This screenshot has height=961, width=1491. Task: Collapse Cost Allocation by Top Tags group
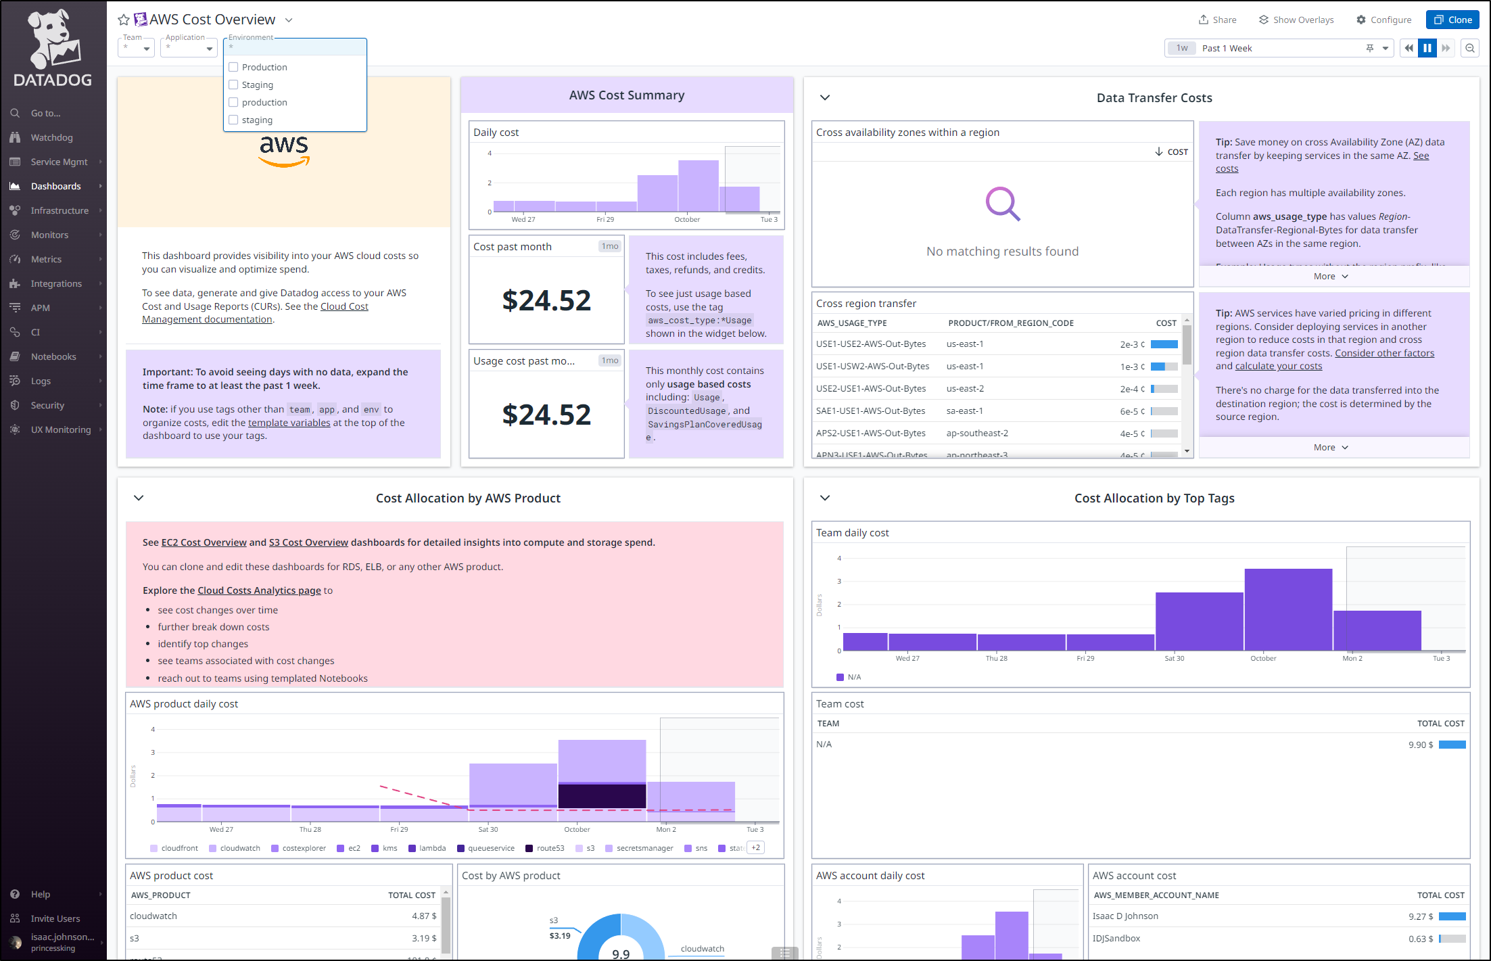coord(825,498)
